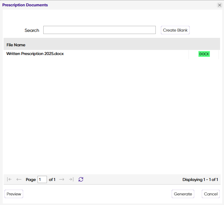Go to first page arrow icon

click(9, 179)
